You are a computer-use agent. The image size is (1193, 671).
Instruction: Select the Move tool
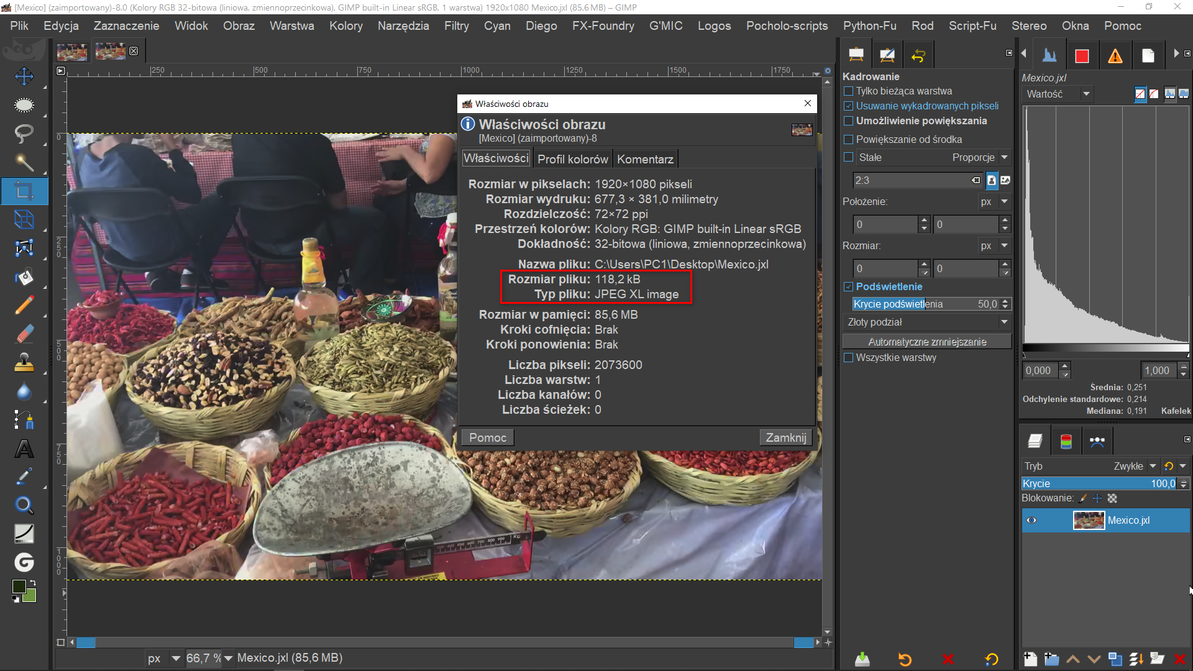(x=24, y=76)
